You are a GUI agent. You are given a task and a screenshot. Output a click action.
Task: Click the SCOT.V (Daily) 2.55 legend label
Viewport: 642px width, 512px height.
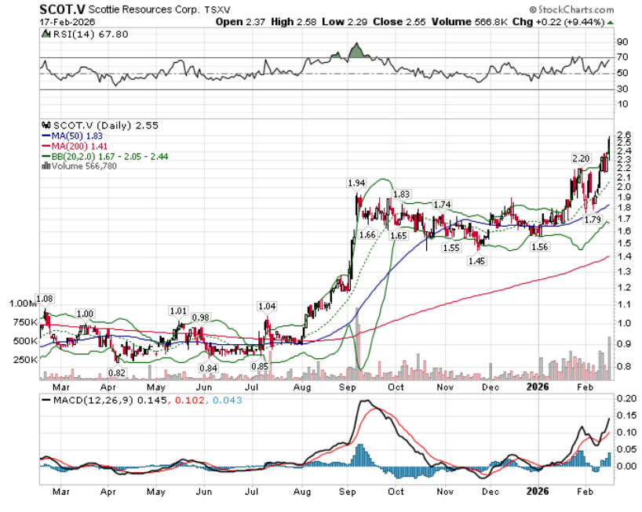pos(106,125)
